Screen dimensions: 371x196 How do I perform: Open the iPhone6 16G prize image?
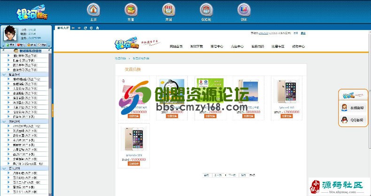coord(287,91)
